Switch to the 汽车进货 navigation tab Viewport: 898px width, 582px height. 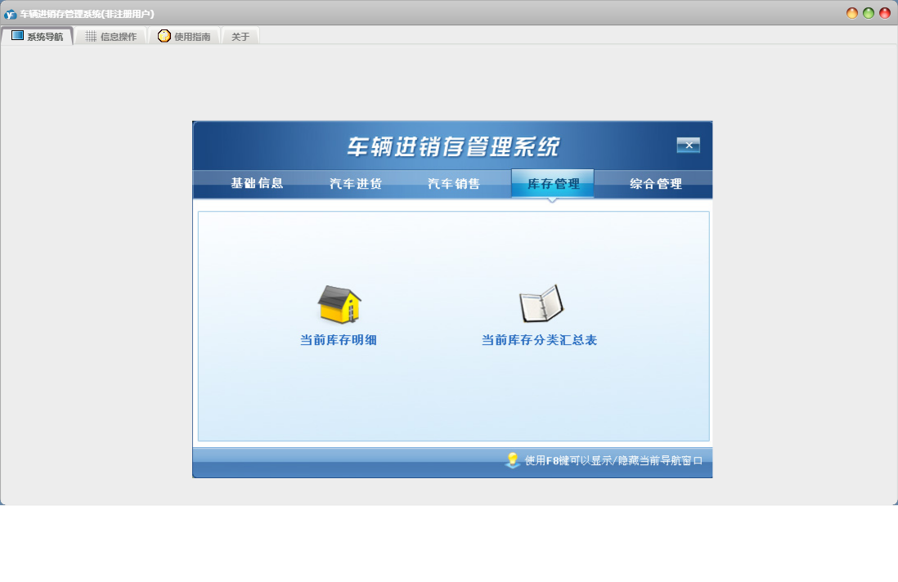[356, 184]
